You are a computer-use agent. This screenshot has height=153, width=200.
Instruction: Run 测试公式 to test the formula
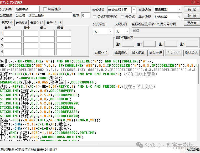tap(191, 53)
